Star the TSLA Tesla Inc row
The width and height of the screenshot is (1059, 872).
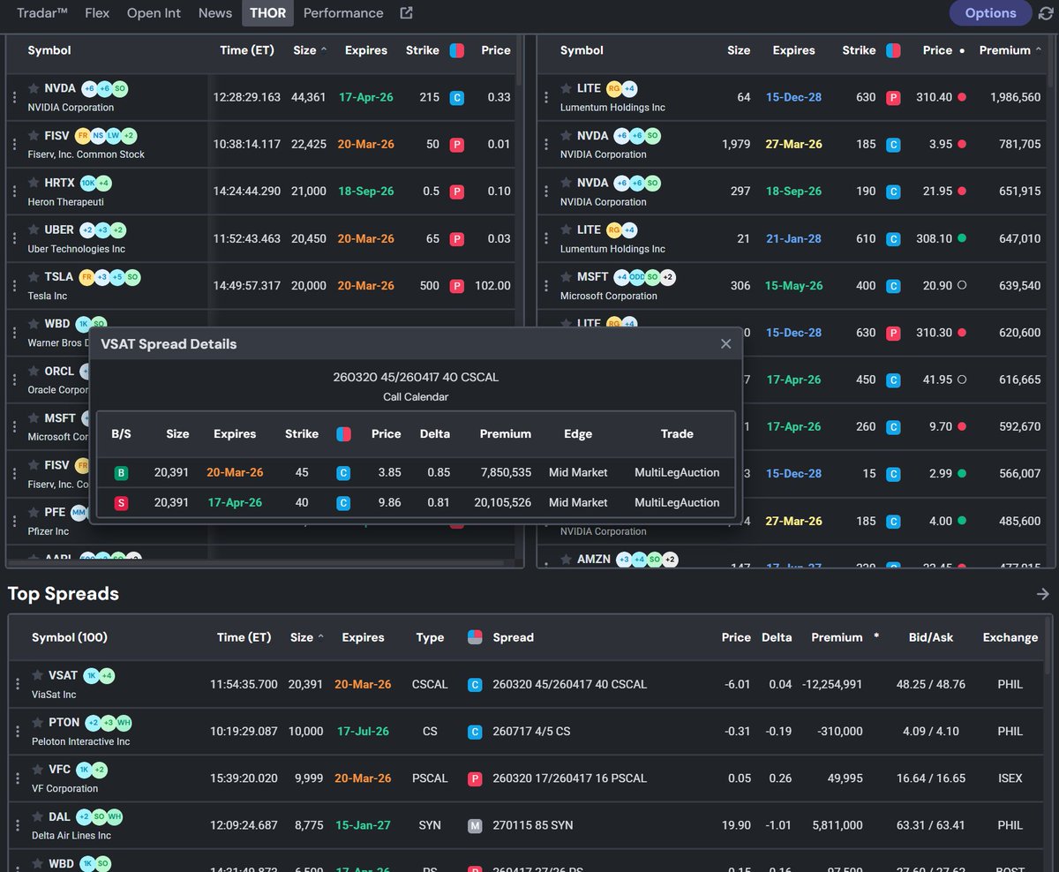(x=34, y=277)
